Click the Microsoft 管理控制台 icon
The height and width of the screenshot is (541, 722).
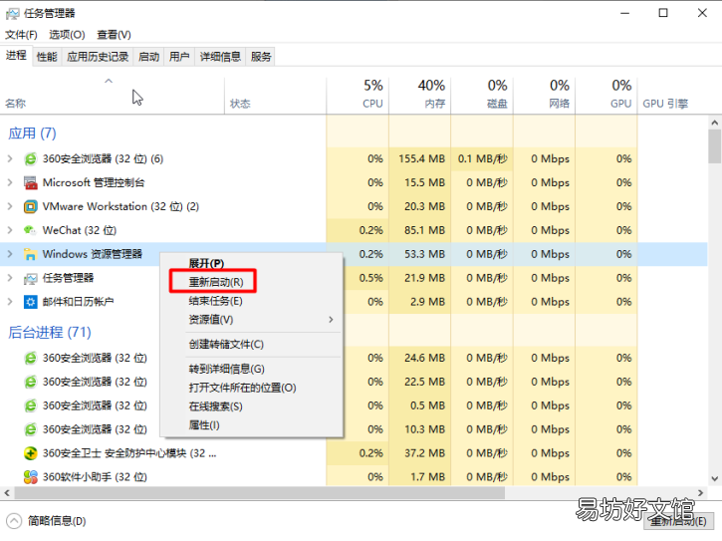(x=31, y=183)
